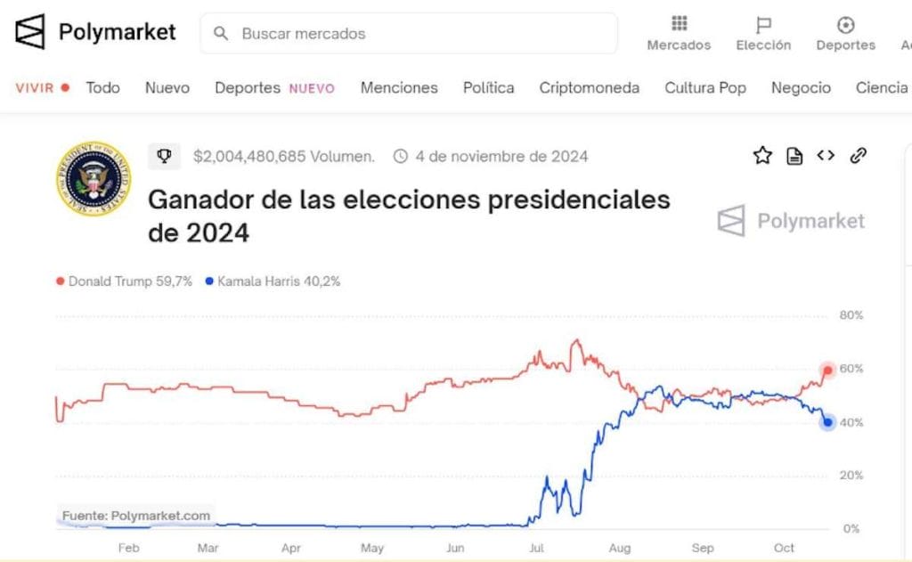912x562 pixels.
Task: Visit the Fuente: Polymarket.com link
Action: click(135, 515)
